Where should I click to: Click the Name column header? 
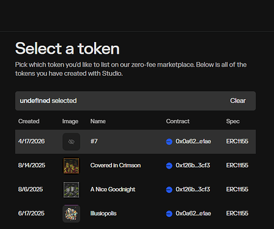pyautogui.click(x=98, y=122)
